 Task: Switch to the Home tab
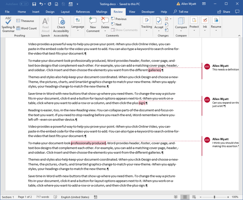[22, 12]
